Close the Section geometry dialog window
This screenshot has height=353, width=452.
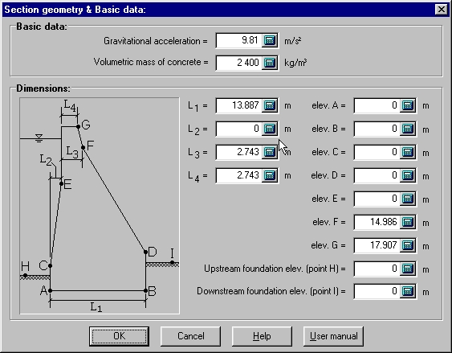[442, 10]
